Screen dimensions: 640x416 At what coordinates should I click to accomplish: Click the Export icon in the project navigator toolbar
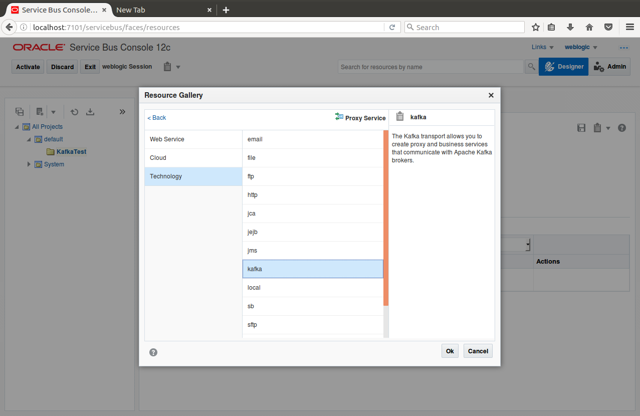[x=90, y=111]
